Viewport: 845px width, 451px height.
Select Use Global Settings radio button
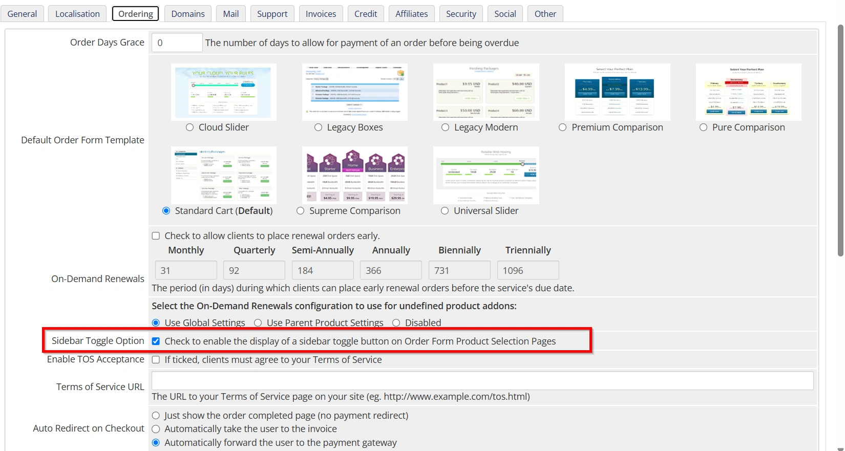[x=156, y=323]
